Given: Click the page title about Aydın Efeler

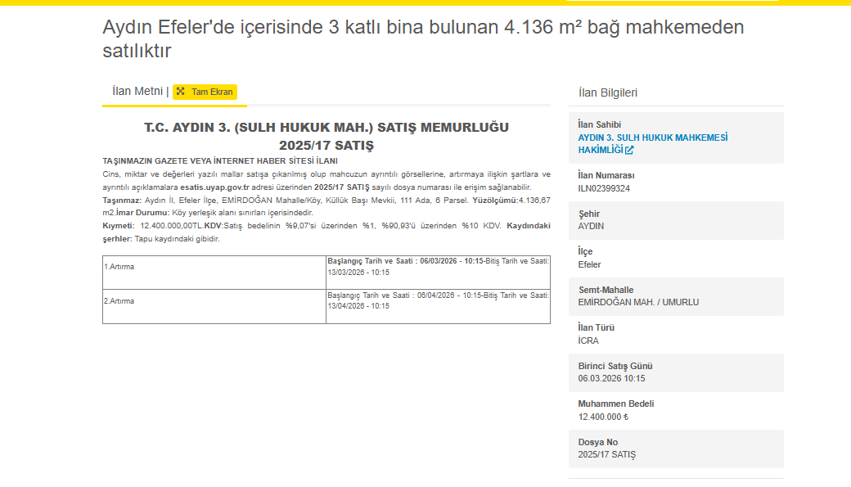Looking at the screenshot, I should pyautogui.click(x=423, y=38).
